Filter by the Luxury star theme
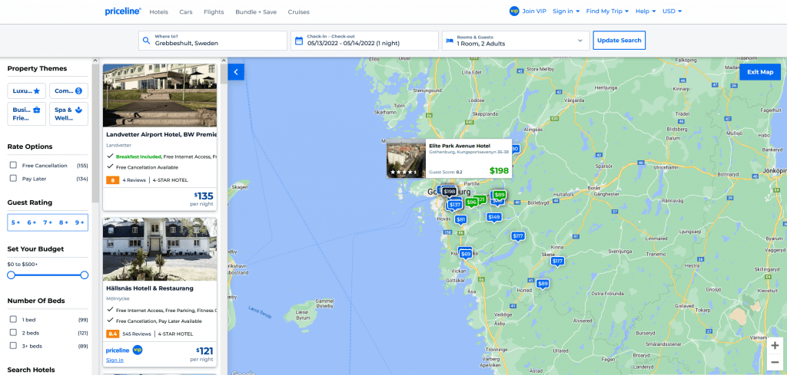Image resolution: width=787 pixels, height=375 pixels. pyautogui.click(x=27, y=90)
